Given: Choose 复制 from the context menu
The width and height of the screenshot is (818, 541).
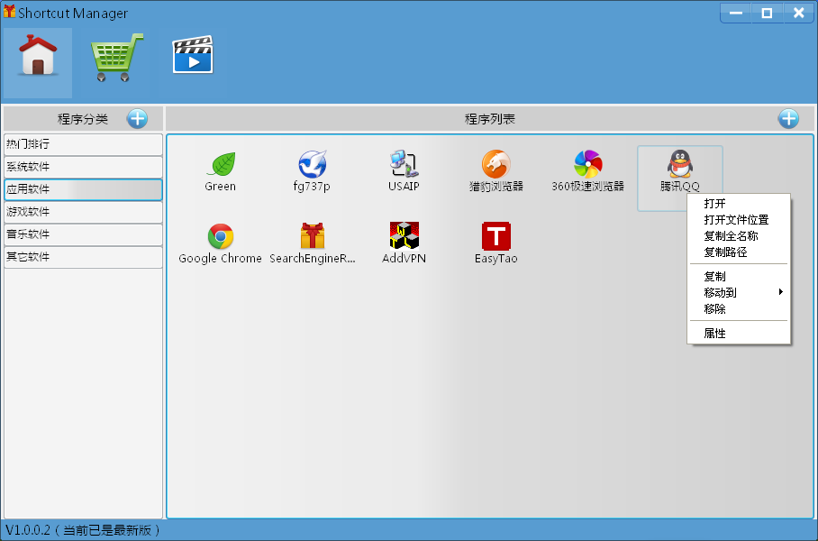Looking at the screenshot, I should click(x=739, y=276).
